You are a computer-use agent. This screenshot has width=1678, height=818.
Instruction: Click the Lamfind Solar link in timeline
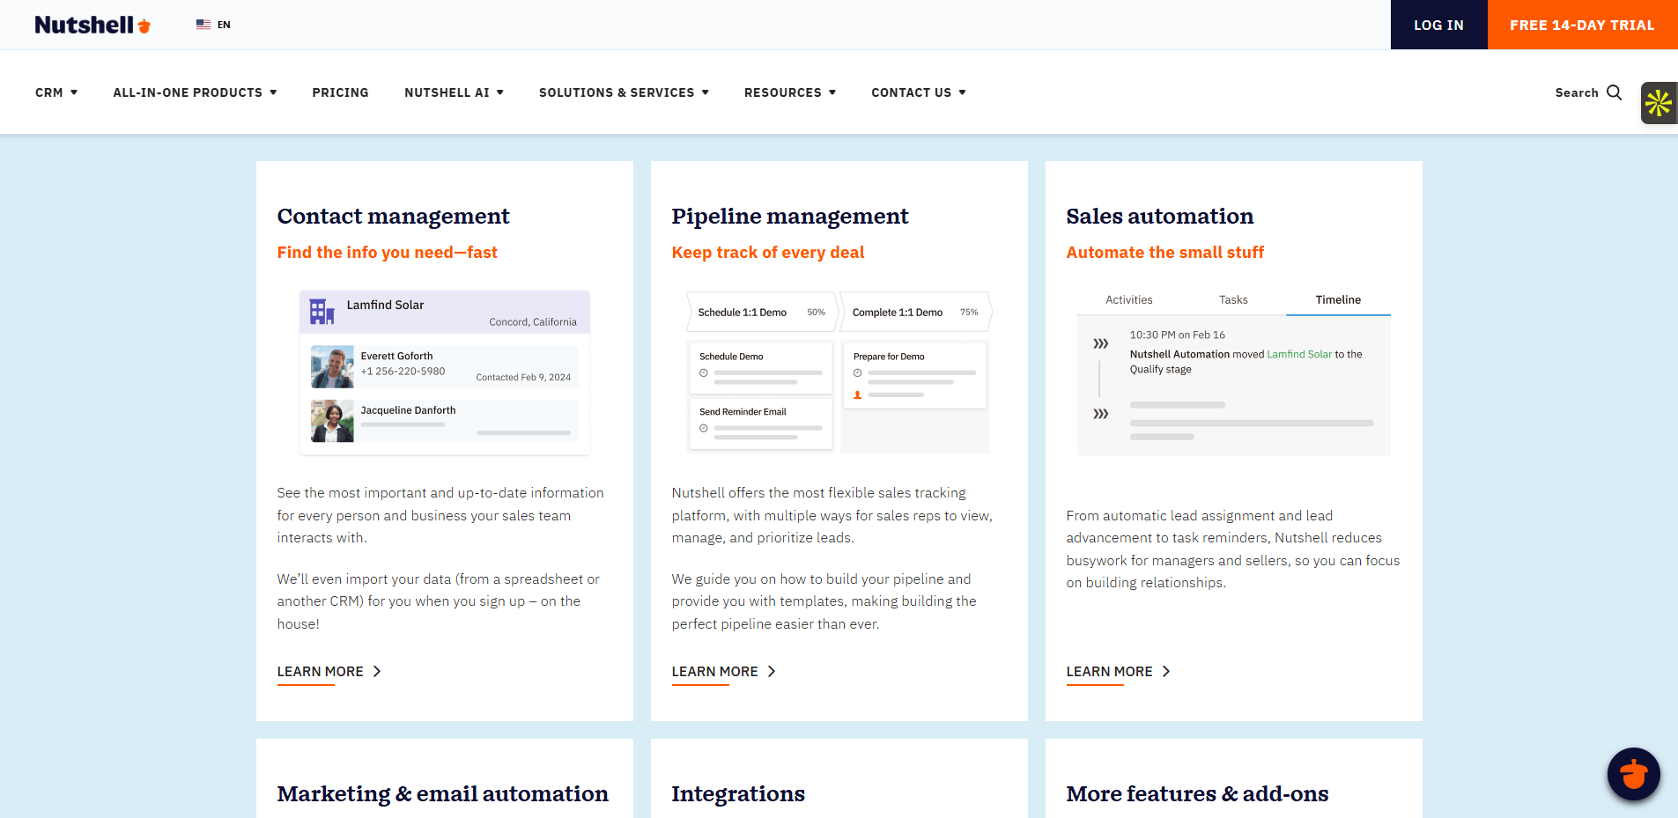pos(1299,354)
